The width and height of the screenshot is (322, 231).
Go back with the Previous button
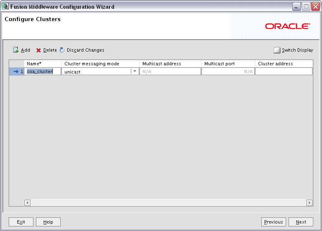click(x=274, y=222)
